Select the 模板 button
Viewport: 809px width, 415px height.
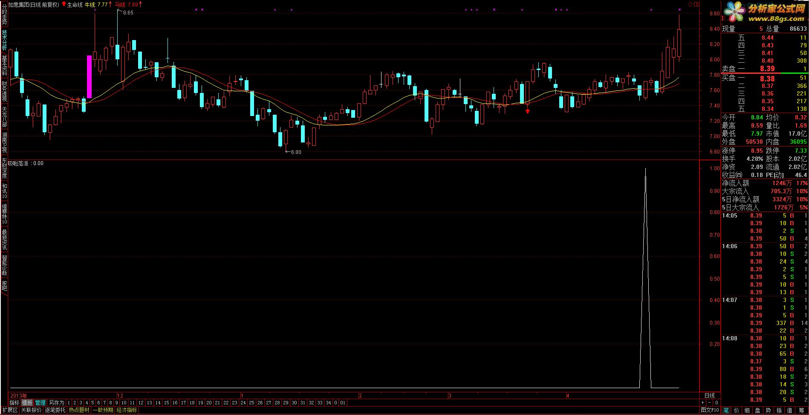coord(27,403)
